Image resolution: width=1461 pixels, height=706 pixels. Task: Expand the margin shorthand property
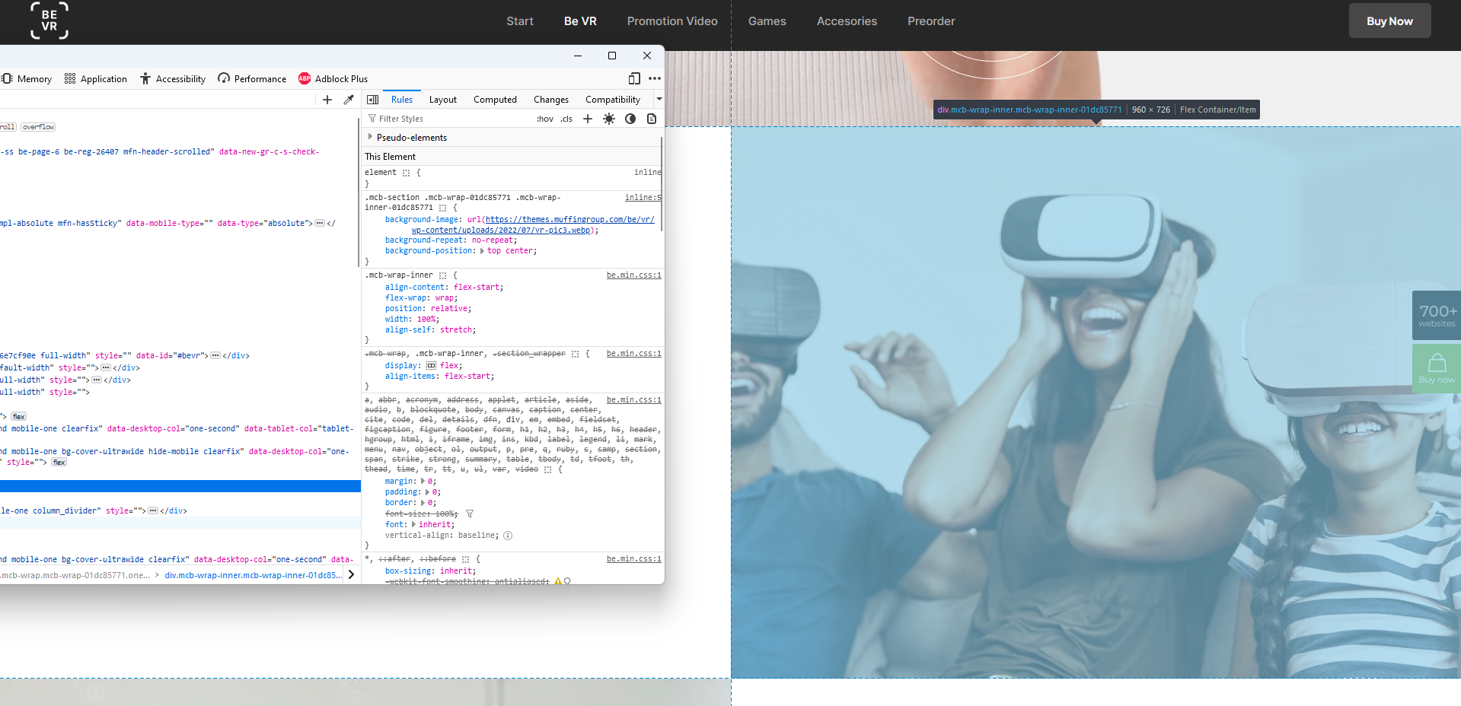[x=423, y=482]
